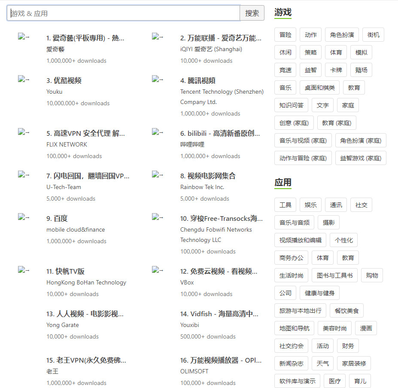398x388 pixels.
Task: View the bilibili app details
Action: tap(221, 134)
